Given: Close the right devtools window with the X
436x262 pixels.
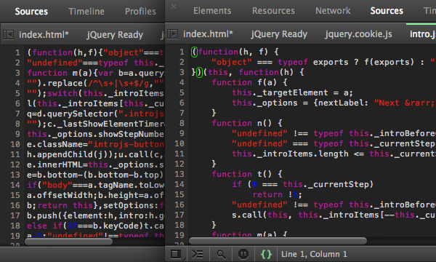Looking at the screenshot, I should pos(174,7).
